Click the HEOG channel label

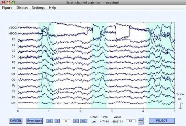point(13,33)
